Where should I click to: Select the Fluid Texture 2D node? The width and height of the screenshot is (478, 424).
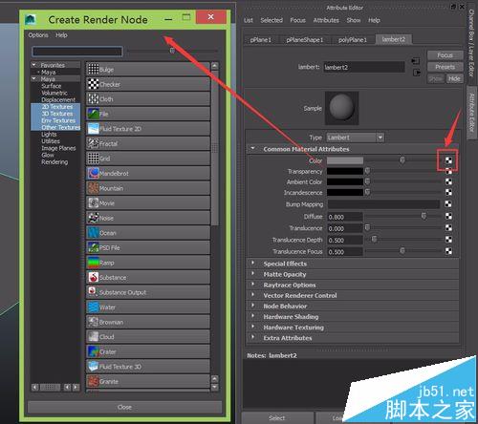(x=148, y=129)
